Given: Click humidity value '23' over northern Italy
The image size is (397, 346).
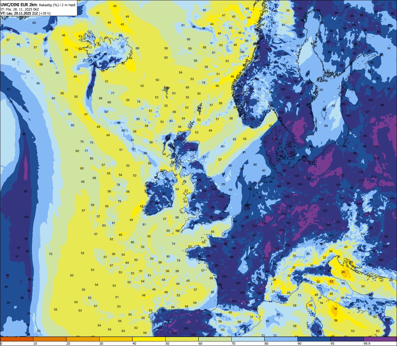Looking at the screenshot, I should click(331, 281).
